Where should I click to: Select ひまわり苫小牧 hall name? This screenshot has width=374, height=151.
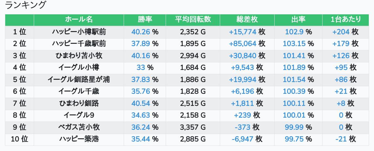coord(79,56)
